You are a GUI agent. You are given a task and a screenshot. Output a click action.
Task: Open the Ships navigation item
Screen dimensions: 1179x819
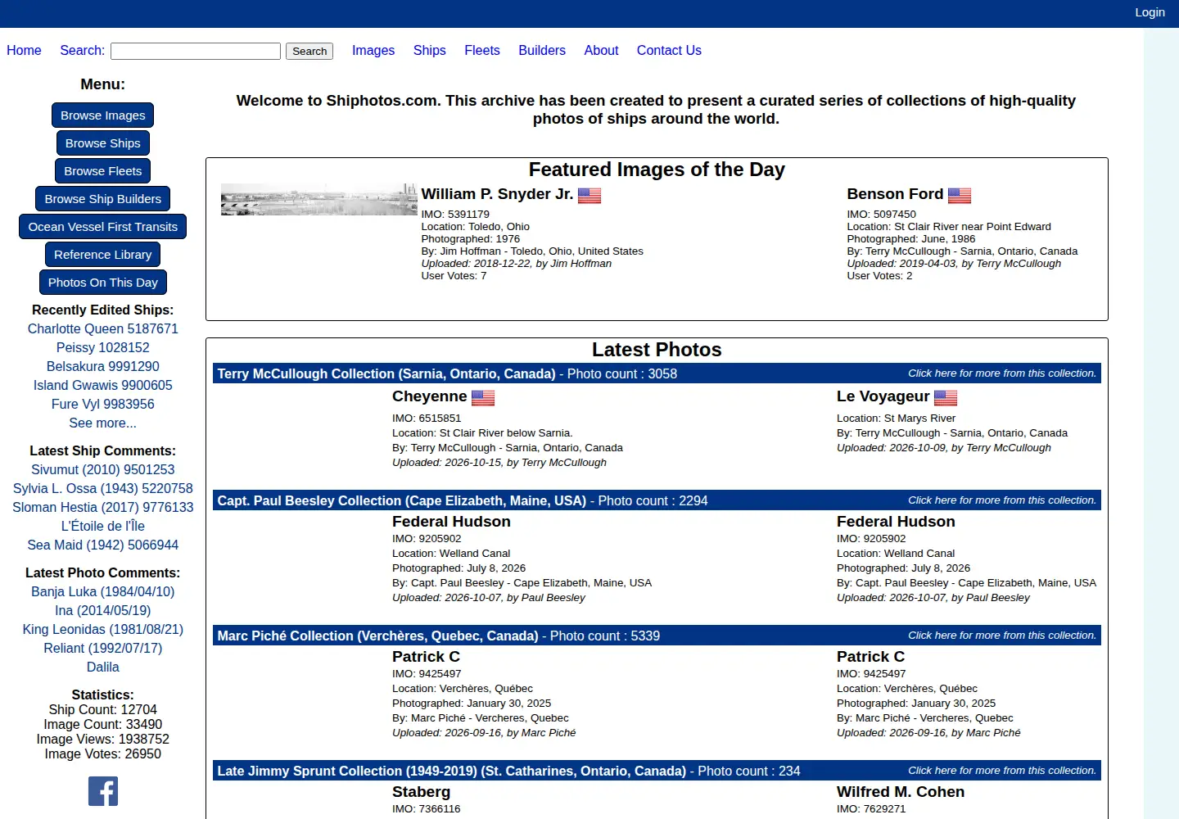pyautogui.click(x=430, y=50)
